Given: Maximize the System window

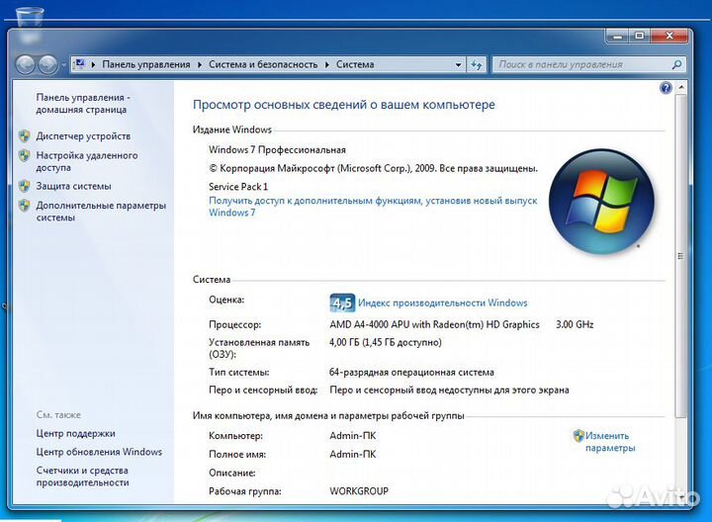Looking at the screenshot, I should (640, 36).
